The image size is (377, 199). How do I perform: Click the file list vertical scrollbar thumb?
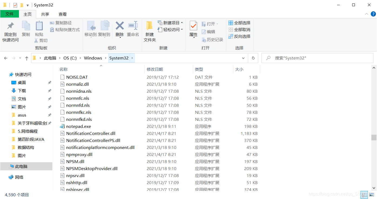coord(374,137)
